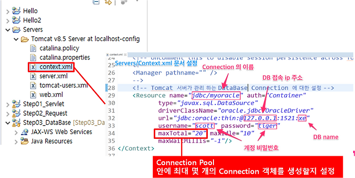Select Tomcat v8.5 Server at localhost-config
Viewport: 355px width, 178px height.
pyautogui.click(x=85, y=39)
